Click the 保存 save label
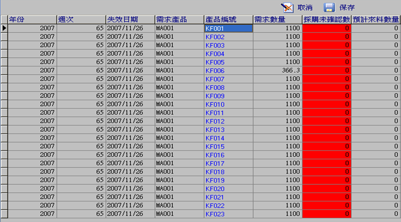This screenshot has height=222, width=401. tap(347, 7)
